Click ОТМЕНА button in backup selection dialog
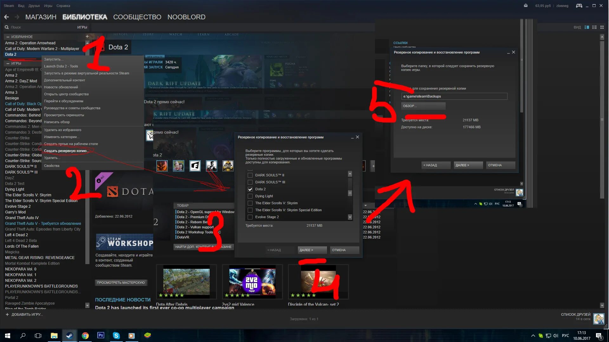Image resolution: width=609 pixels, height=342 pixels. pyautogui.click(x=339, y=250)
